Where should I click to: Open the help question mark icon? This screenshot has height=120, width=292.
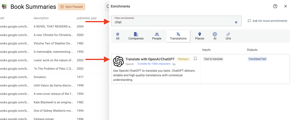tap(275, 6)
